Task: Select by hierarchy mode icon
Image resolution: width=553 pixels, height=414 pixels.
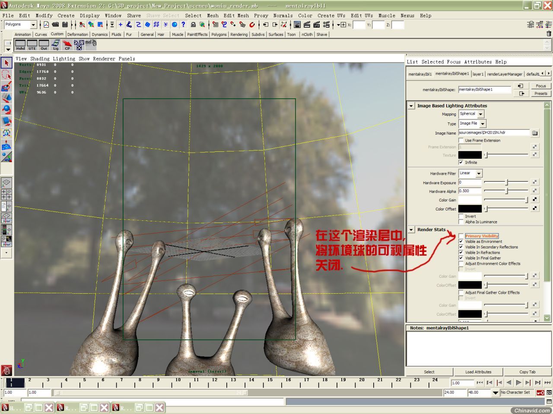Action: pos(82,25)
